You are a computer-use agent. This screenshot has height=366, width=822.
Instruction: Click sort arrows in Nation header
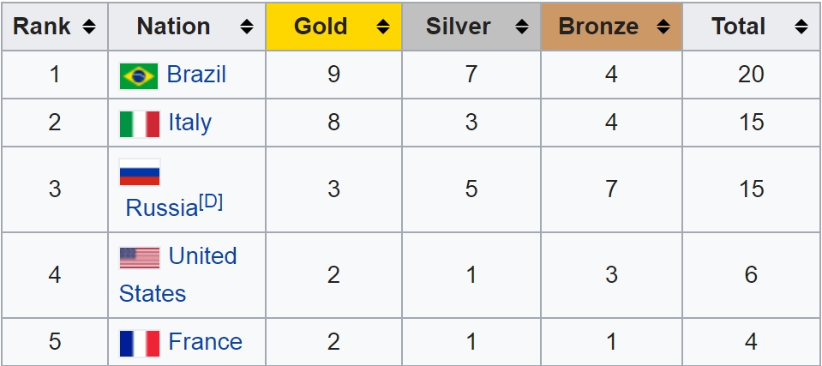point(246,27)
